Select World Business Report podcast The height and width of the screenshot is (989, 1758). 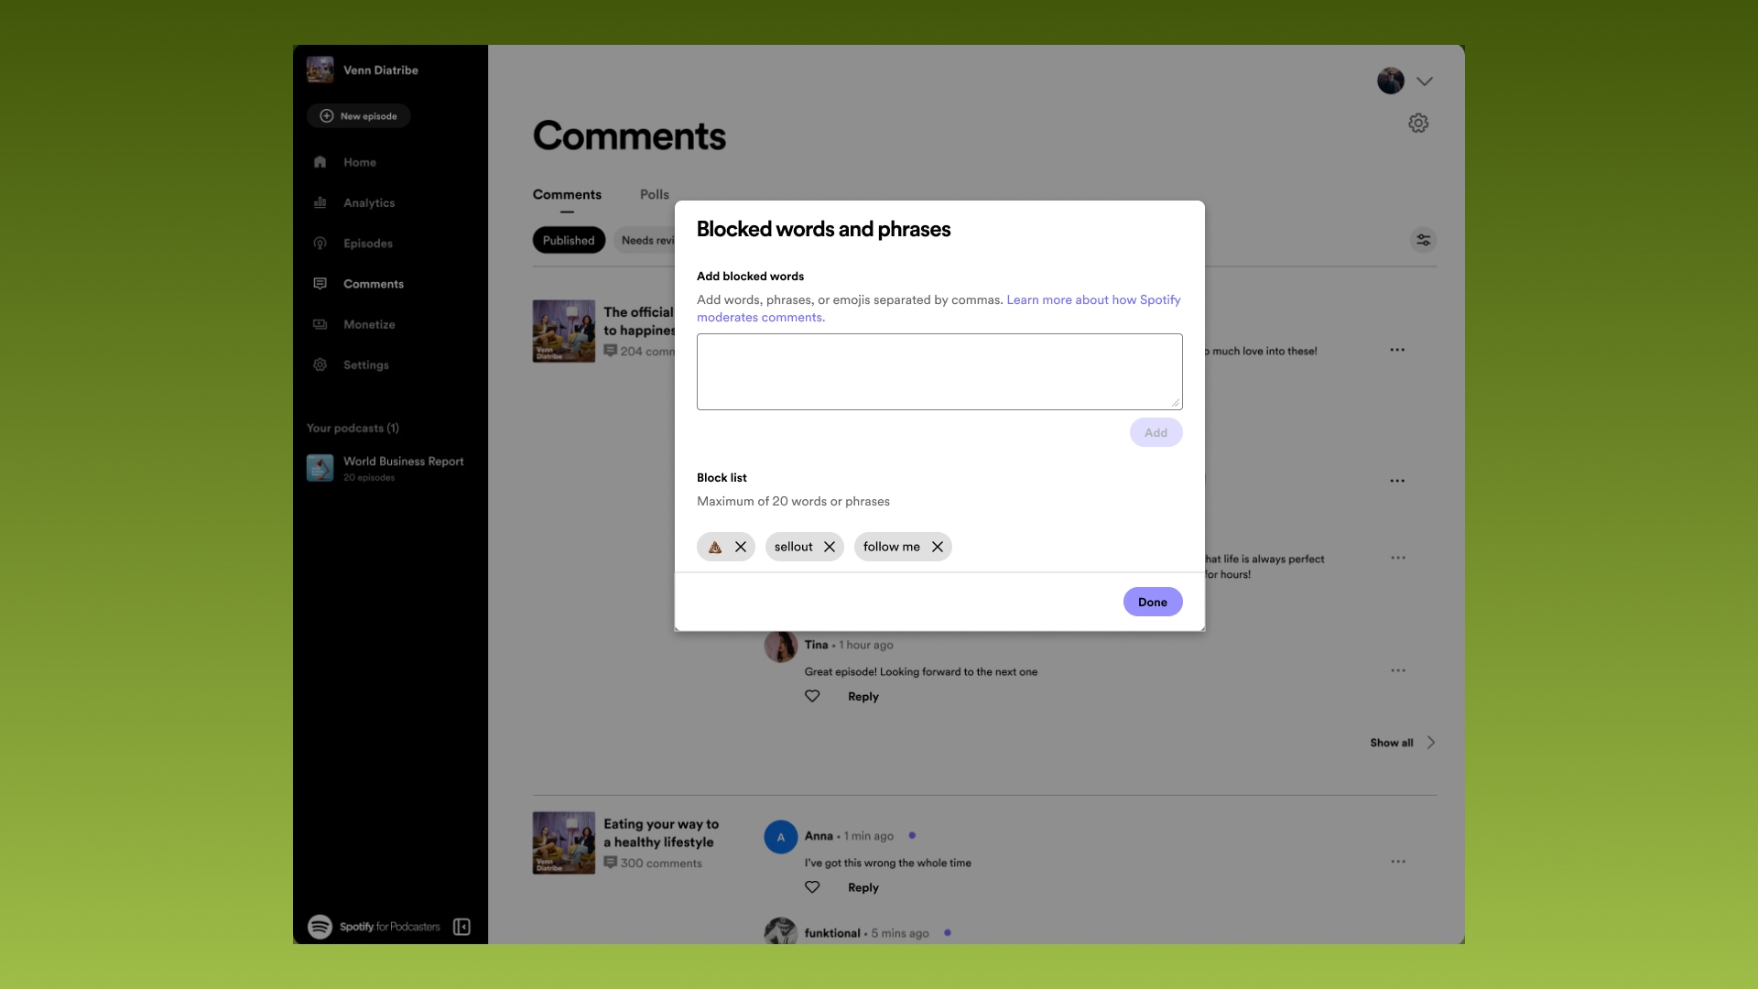coord(385,468)
